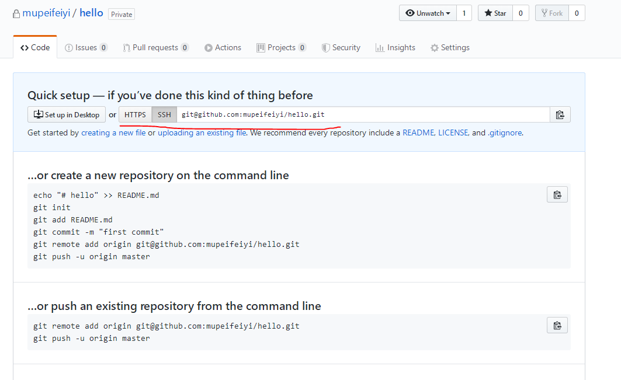Screen dimensions: 621x380
Task: Open the Unwatch dropdown
Action: click(428, 13)
